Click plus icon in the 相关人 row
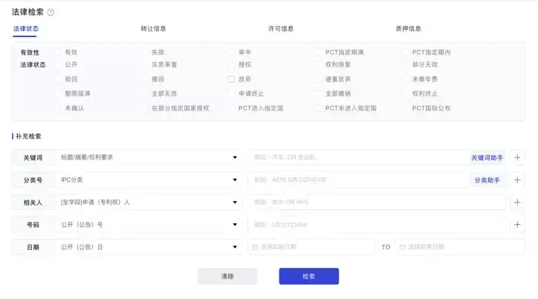Viewport: 538px width, 299px height. [517, 202]
